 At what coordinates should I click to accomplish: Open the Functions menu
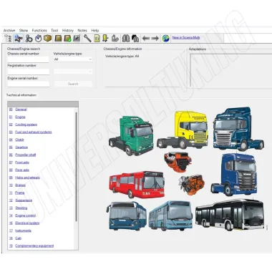click(x=39, y=30)
